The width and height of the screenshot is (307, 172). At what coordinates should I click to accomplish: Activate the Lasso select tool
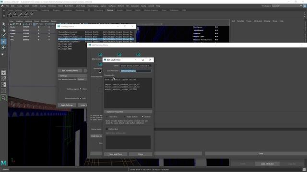3,30
